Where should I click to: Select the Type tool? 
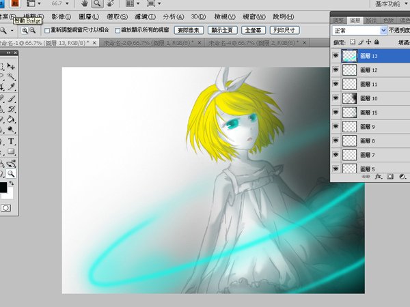pos(11,141)
